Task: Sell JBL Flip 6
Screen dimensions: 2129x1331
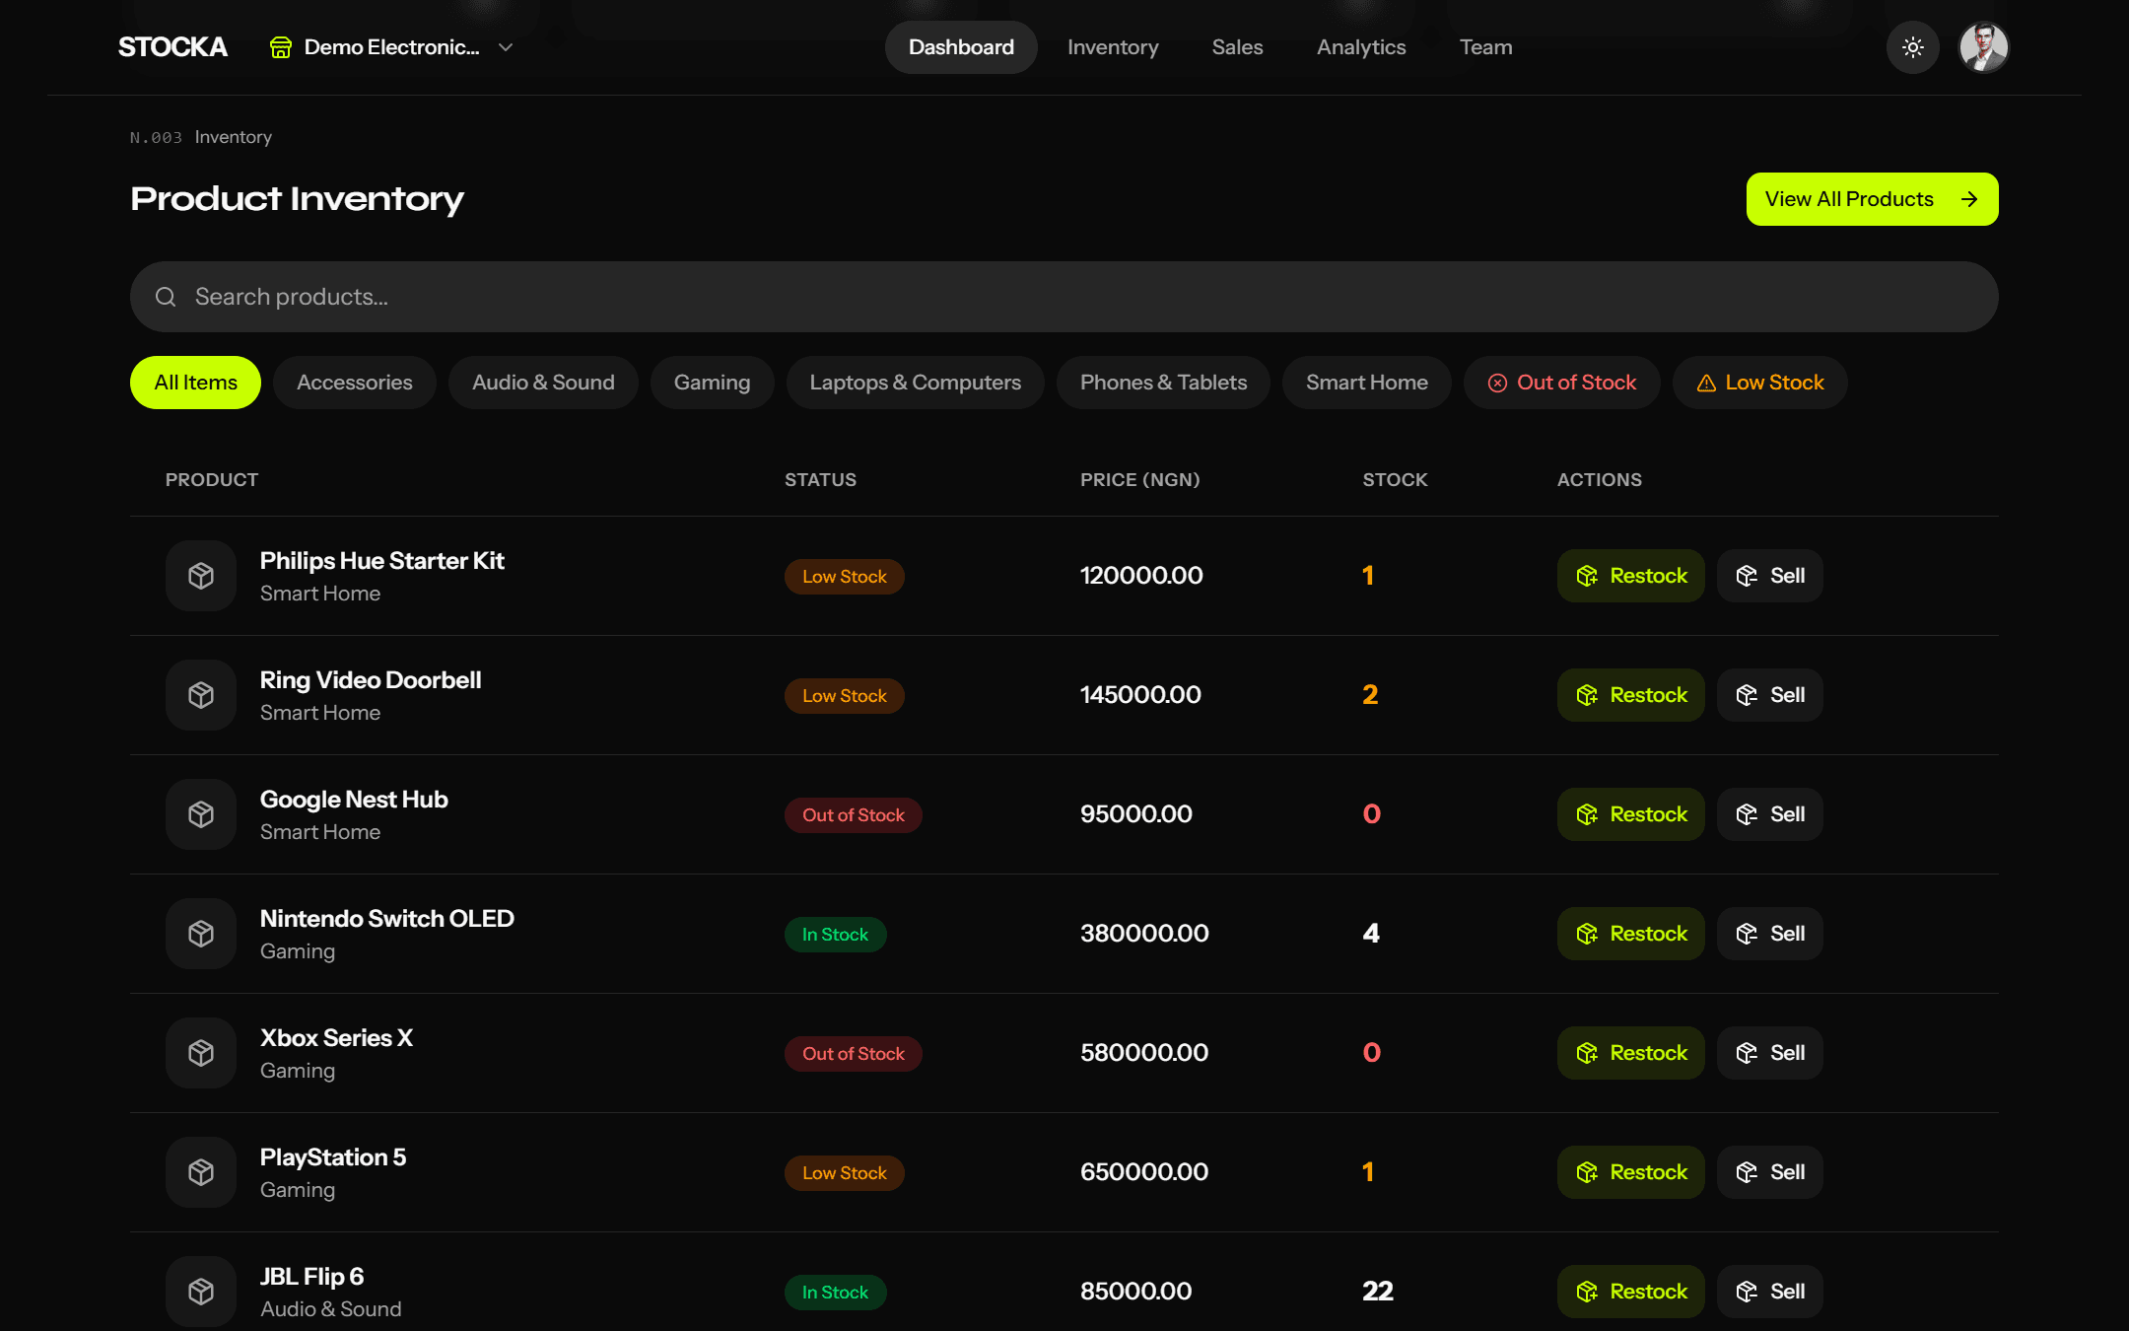Action: pyautogui.click(x=1770, y=1292)
